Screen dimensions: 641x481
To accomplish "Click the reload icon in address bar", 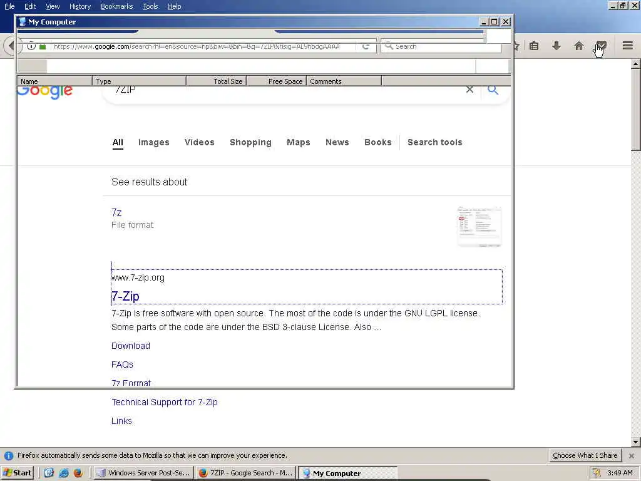I will pyautogui.click(x=366, y=46).
